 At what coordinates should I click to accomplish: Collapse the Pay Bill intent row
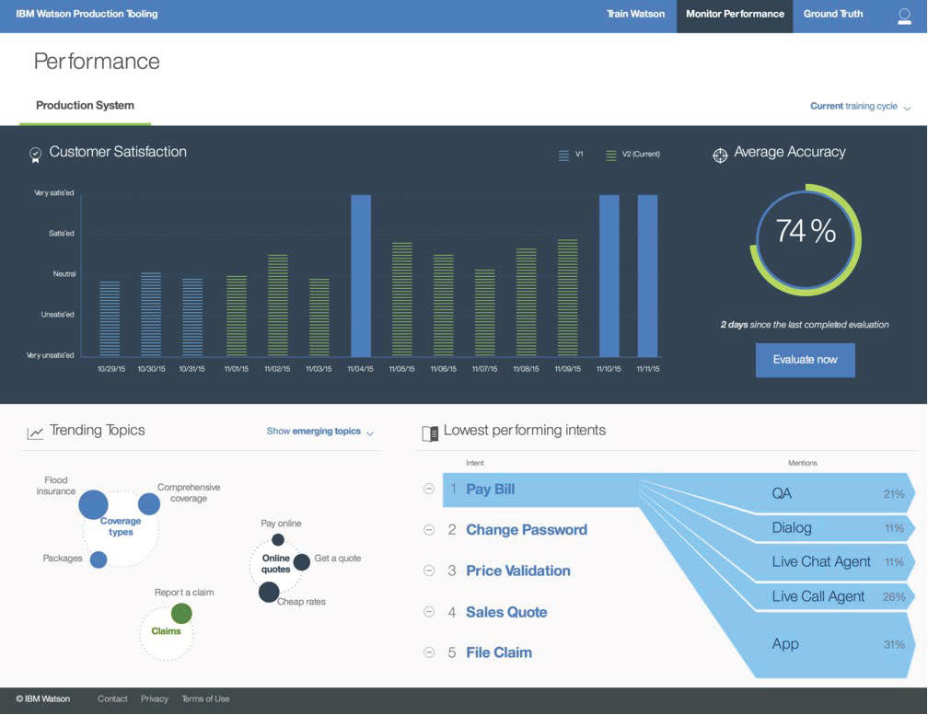pos(429,489)
